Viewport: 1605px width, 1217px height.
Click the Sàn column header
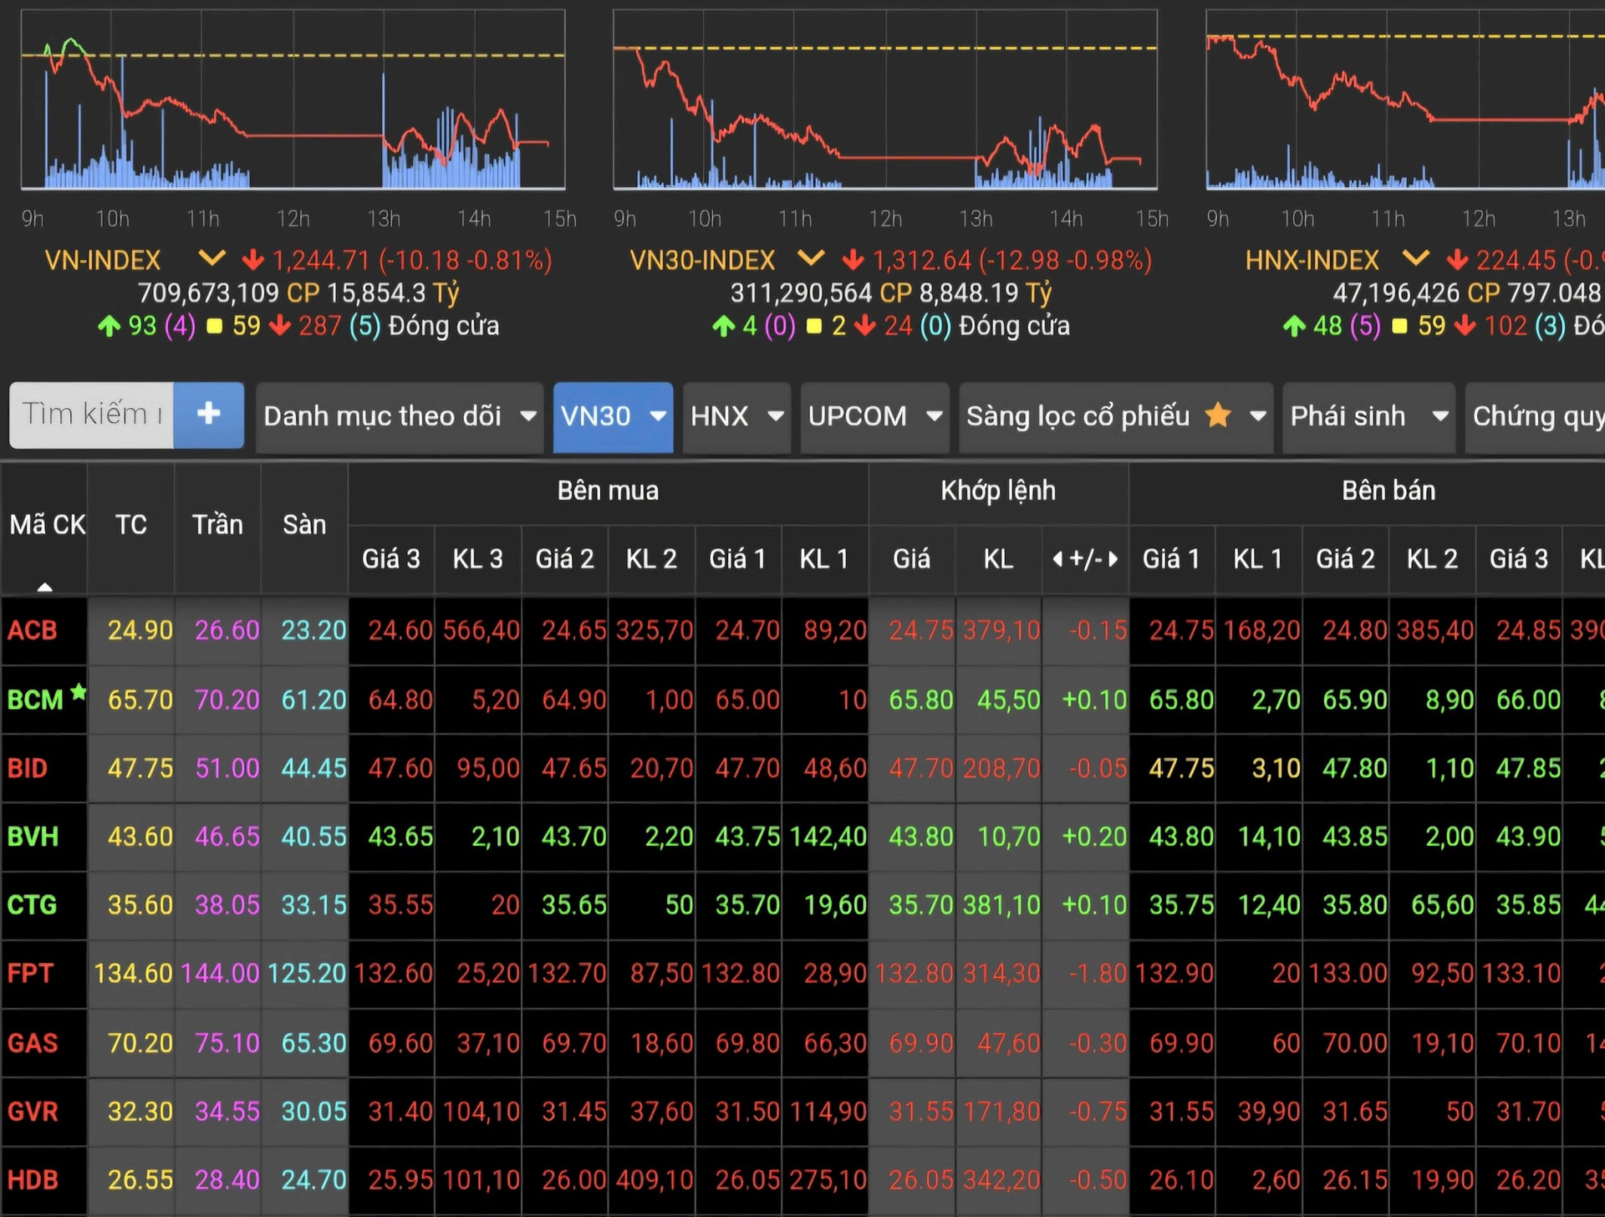click(x=305, y=529)
